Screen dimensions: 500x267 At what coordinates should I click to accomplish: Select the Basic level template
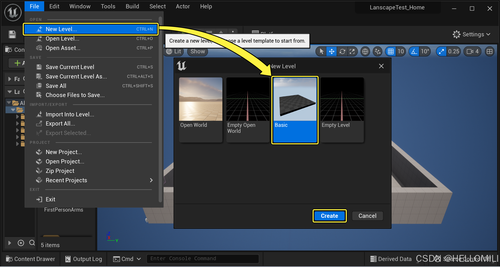[295, 110]
